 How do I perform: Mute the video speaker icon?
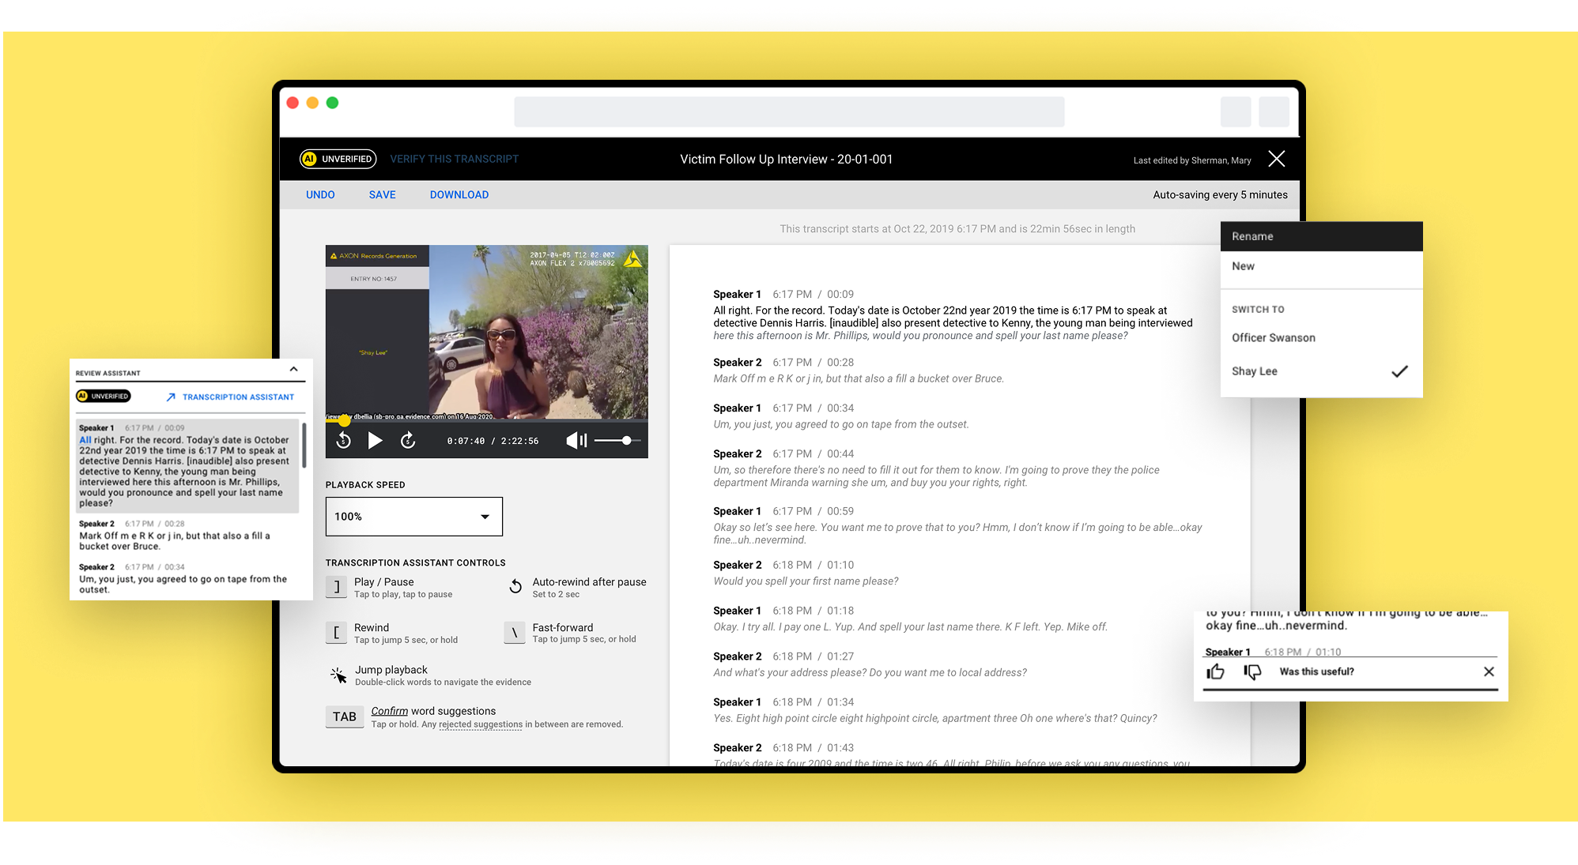pyautogui.click(x=576, y=441)
